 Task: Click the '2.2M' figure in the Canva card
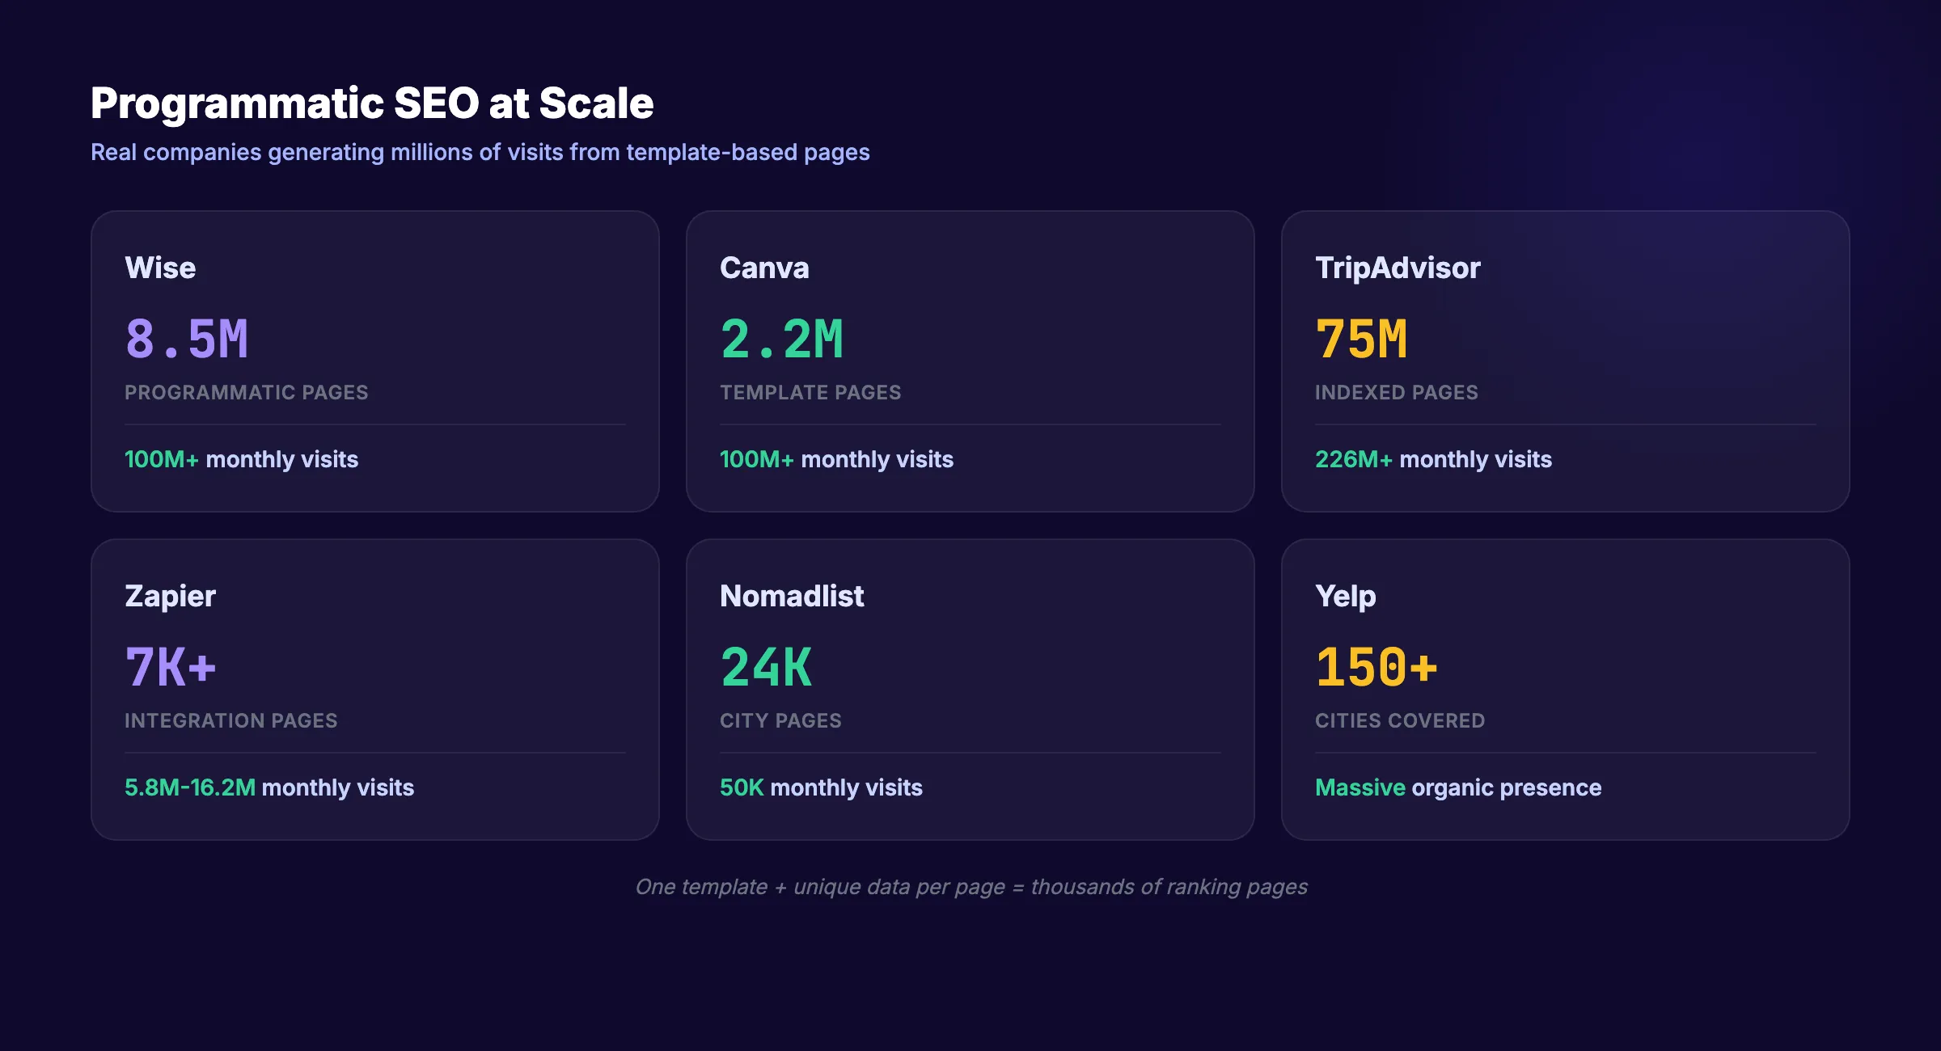click(x=782, y=339)
